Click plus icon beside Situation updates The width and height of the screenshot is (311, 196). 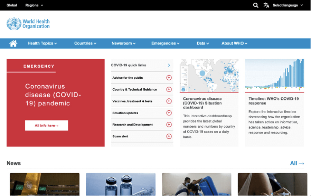[169, 113]
